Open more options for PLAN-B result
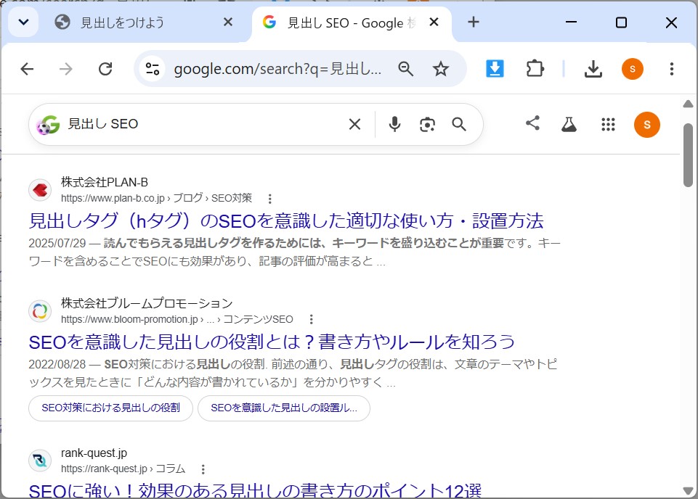 pyautogui.click(x=269, y=198)
